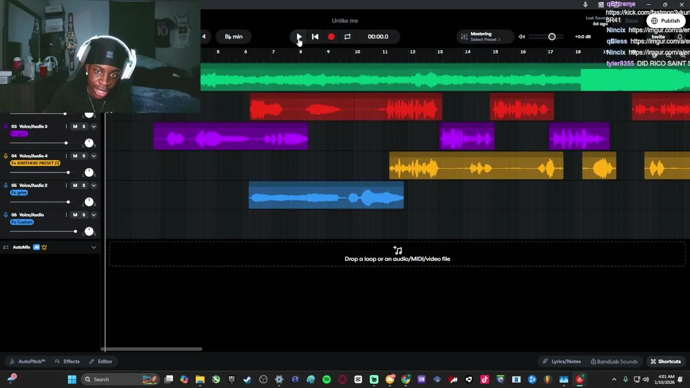Solo track 04 Voice/Audio 4
Viewport: 690px width, 388px height.
click(x=84, y=156)
